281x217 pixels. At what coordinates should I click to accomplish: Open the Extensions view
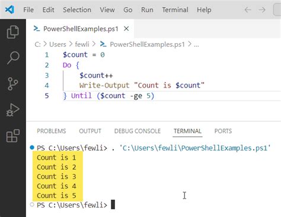(x=13, y=136)
